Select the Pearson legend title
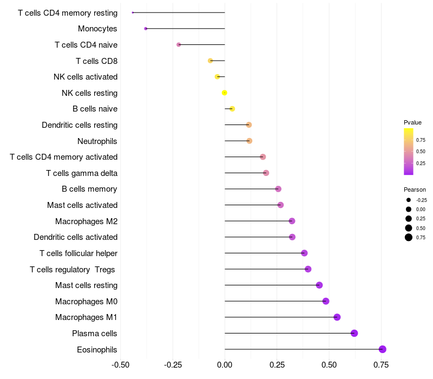 coord(415,190)
